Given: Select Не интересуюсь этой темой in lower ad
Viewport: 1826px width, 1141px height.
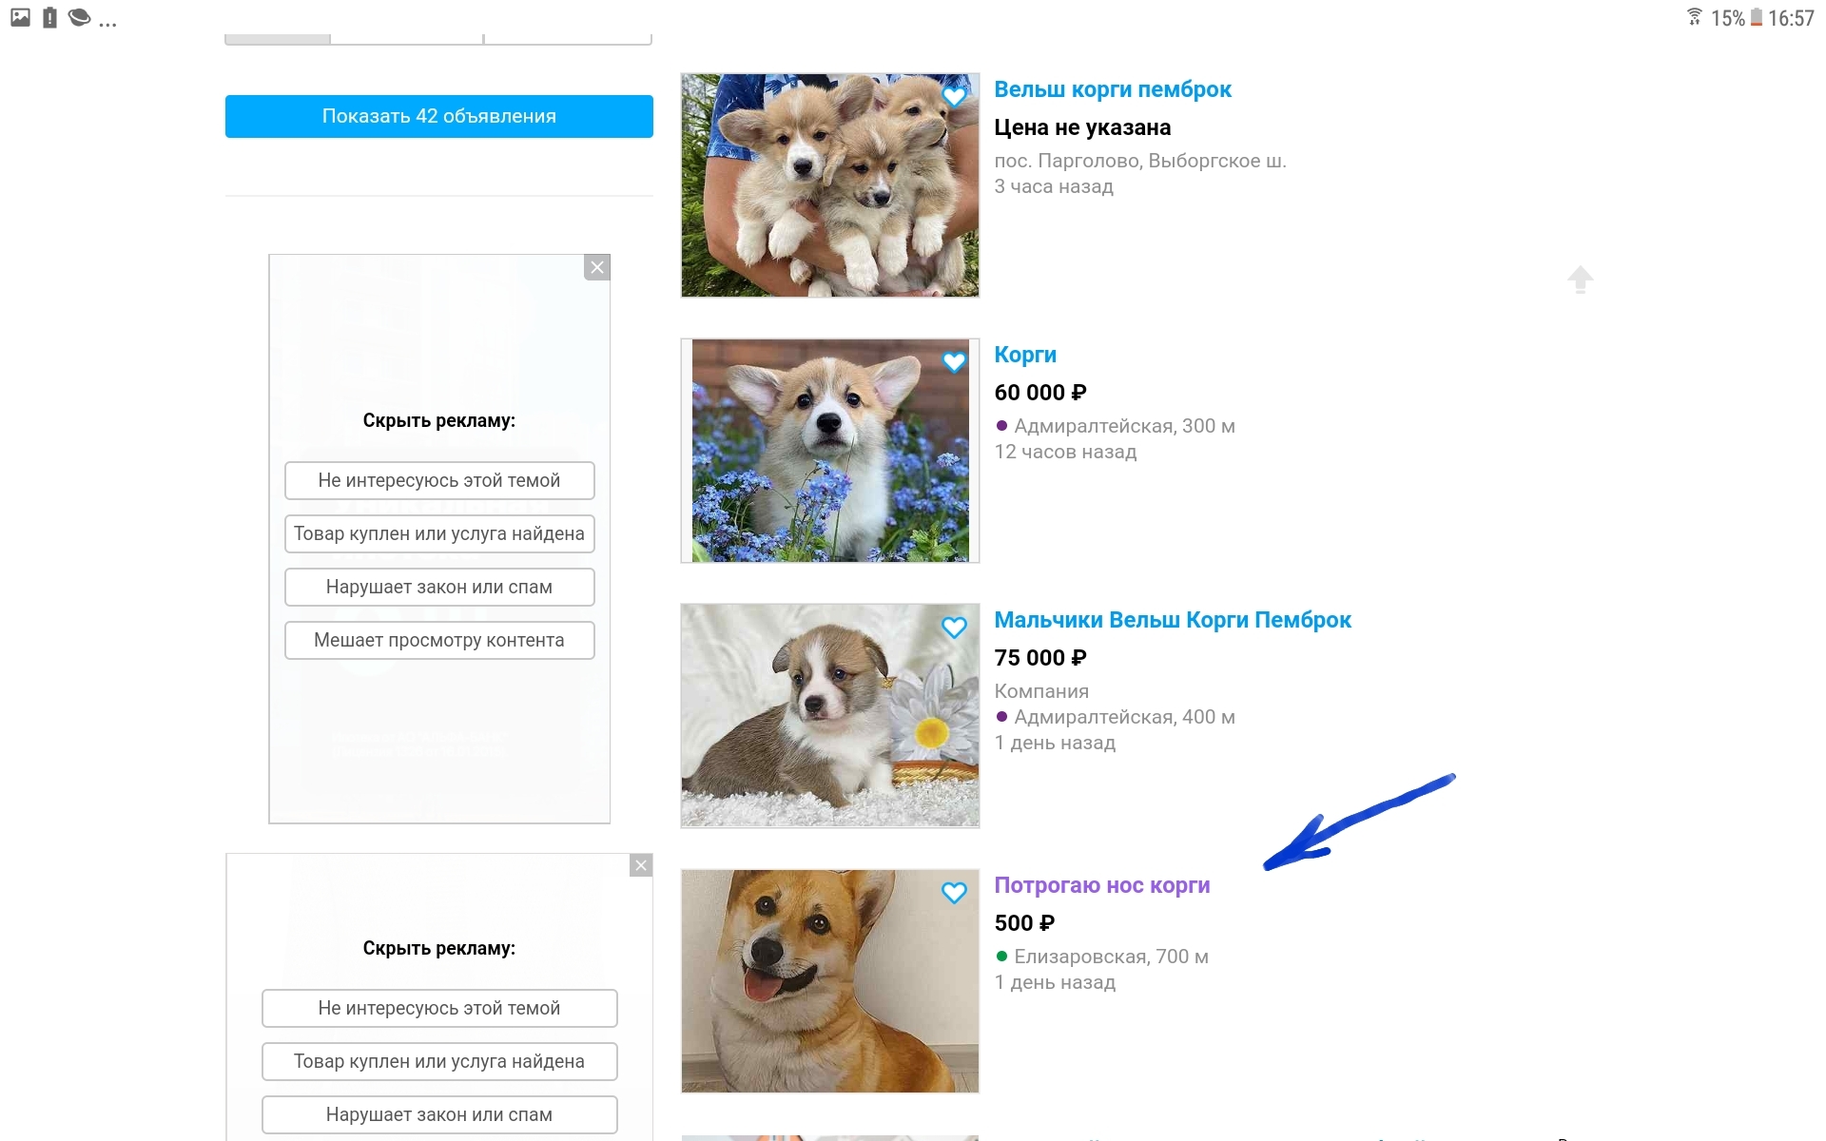Looking at the screenshot, I should [438, 1008].
